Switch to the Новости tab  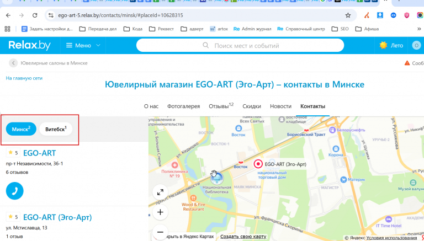coord(280,106)
